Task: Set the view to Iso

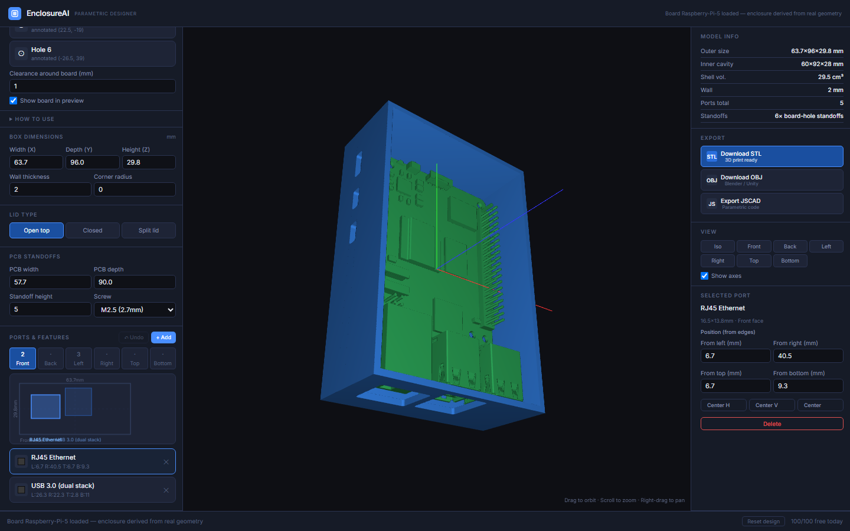Action: tap(718, 247)
